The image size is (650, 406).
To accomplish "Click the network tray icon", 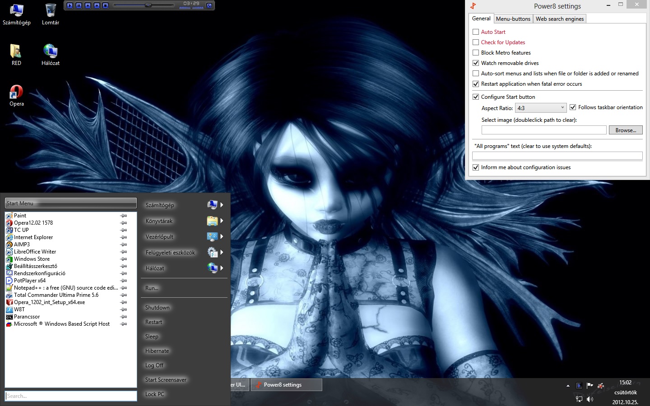I will tap(579, 399).
